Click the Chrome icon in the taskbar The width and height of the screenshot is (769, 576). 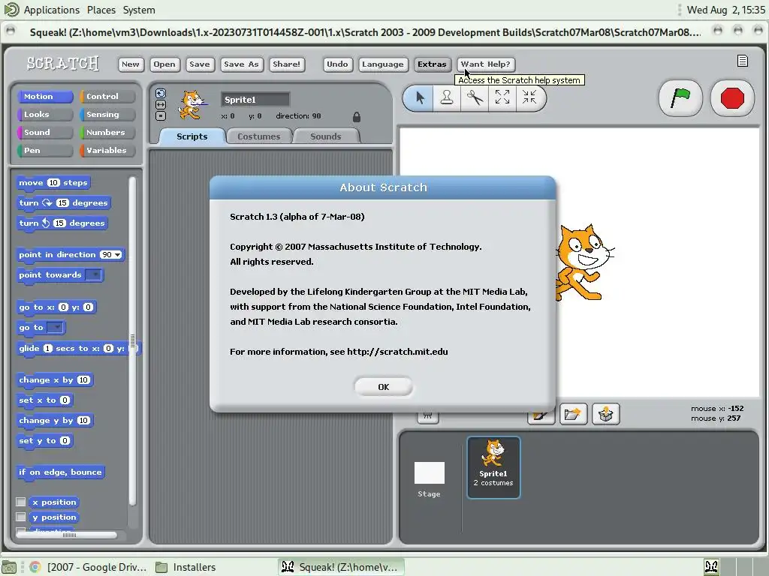coord(35,567)
